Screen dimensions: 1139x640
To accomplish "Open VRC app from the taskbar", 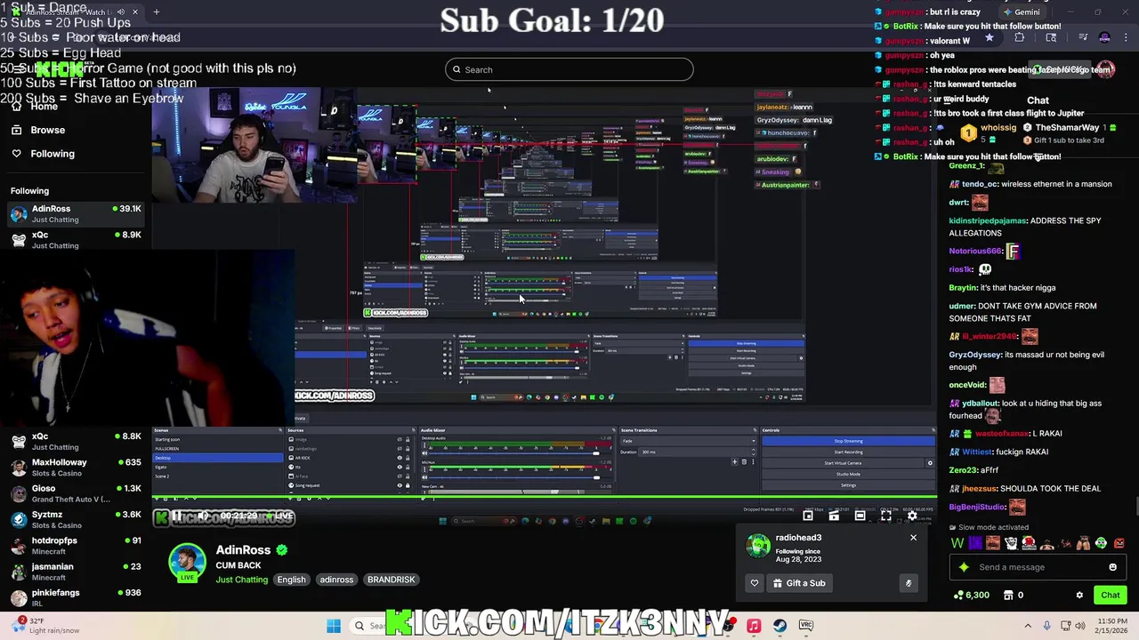I will [806, 626].
